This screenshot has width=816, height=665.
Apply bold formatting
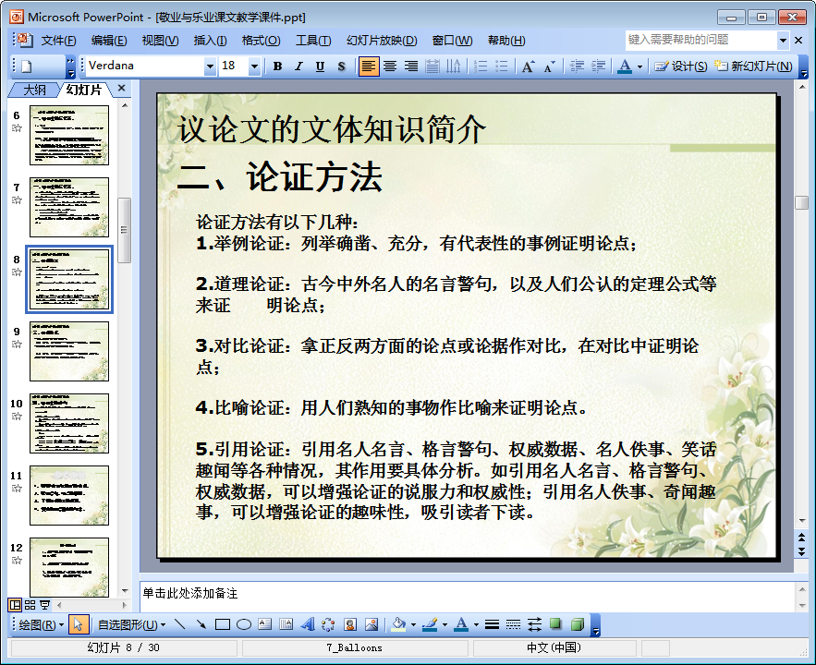tap(277, 66)
